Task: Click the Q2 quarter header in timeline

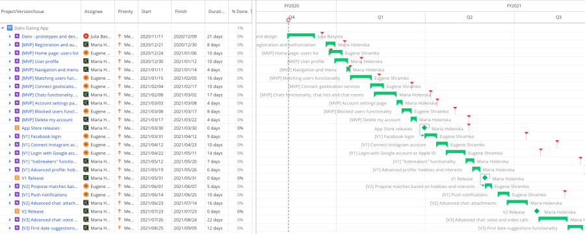Action: point(469,17)
